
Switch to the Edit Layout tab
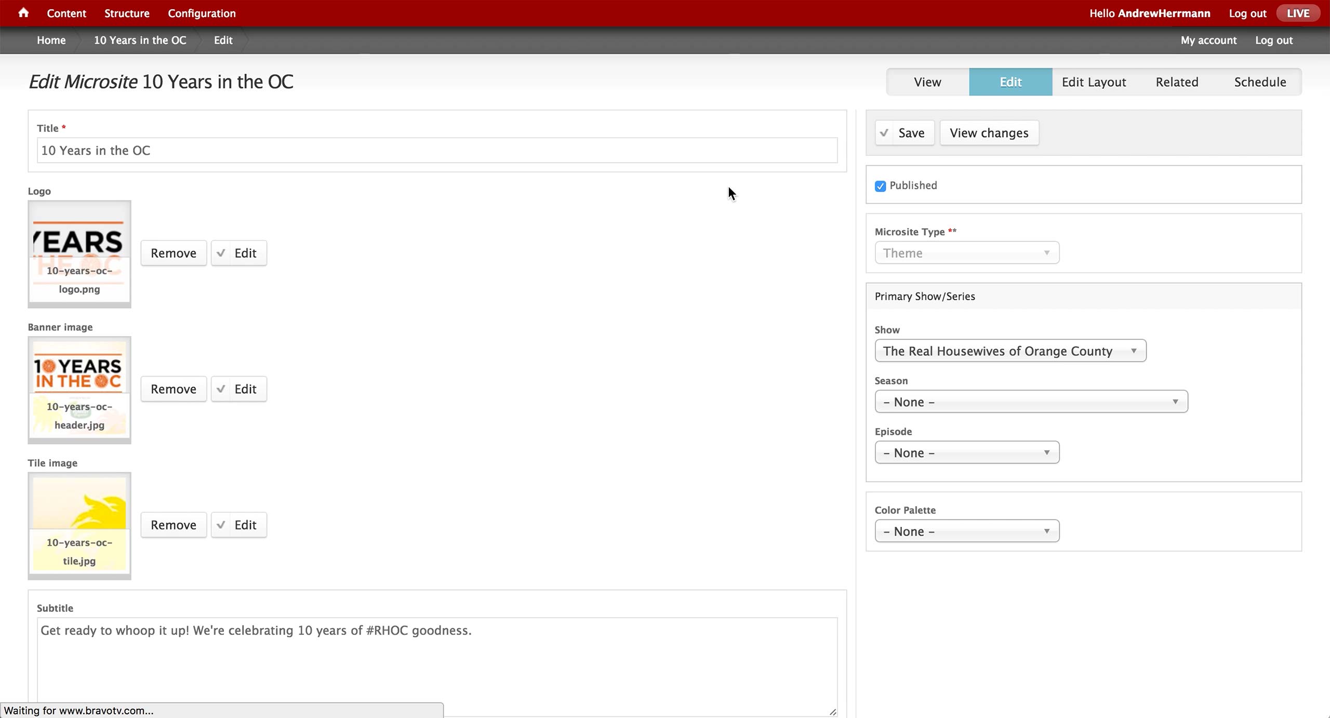point(1094,82)
